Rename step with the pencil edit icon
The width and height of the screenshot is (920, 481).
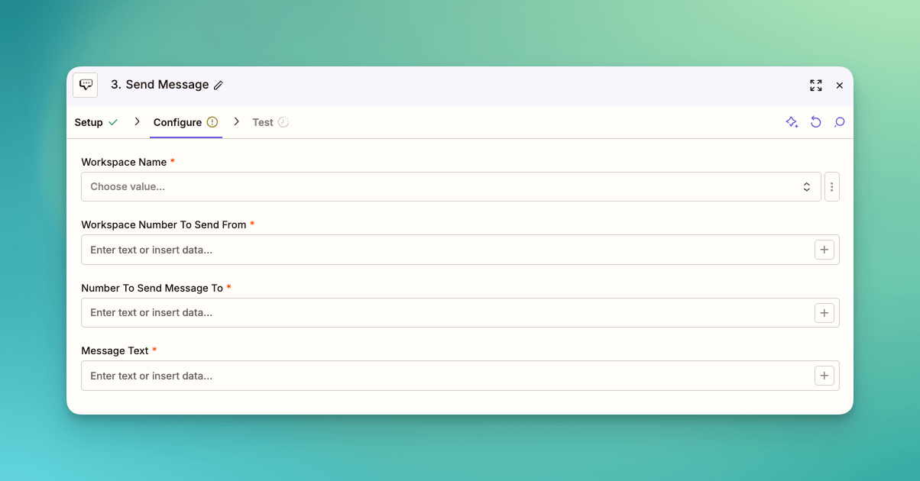219,86
